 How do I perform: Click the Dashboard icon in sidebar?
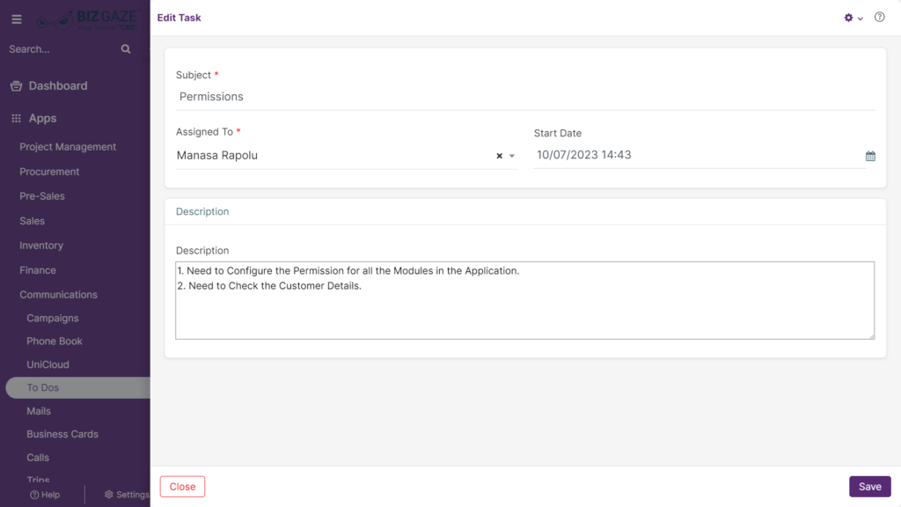16,86
